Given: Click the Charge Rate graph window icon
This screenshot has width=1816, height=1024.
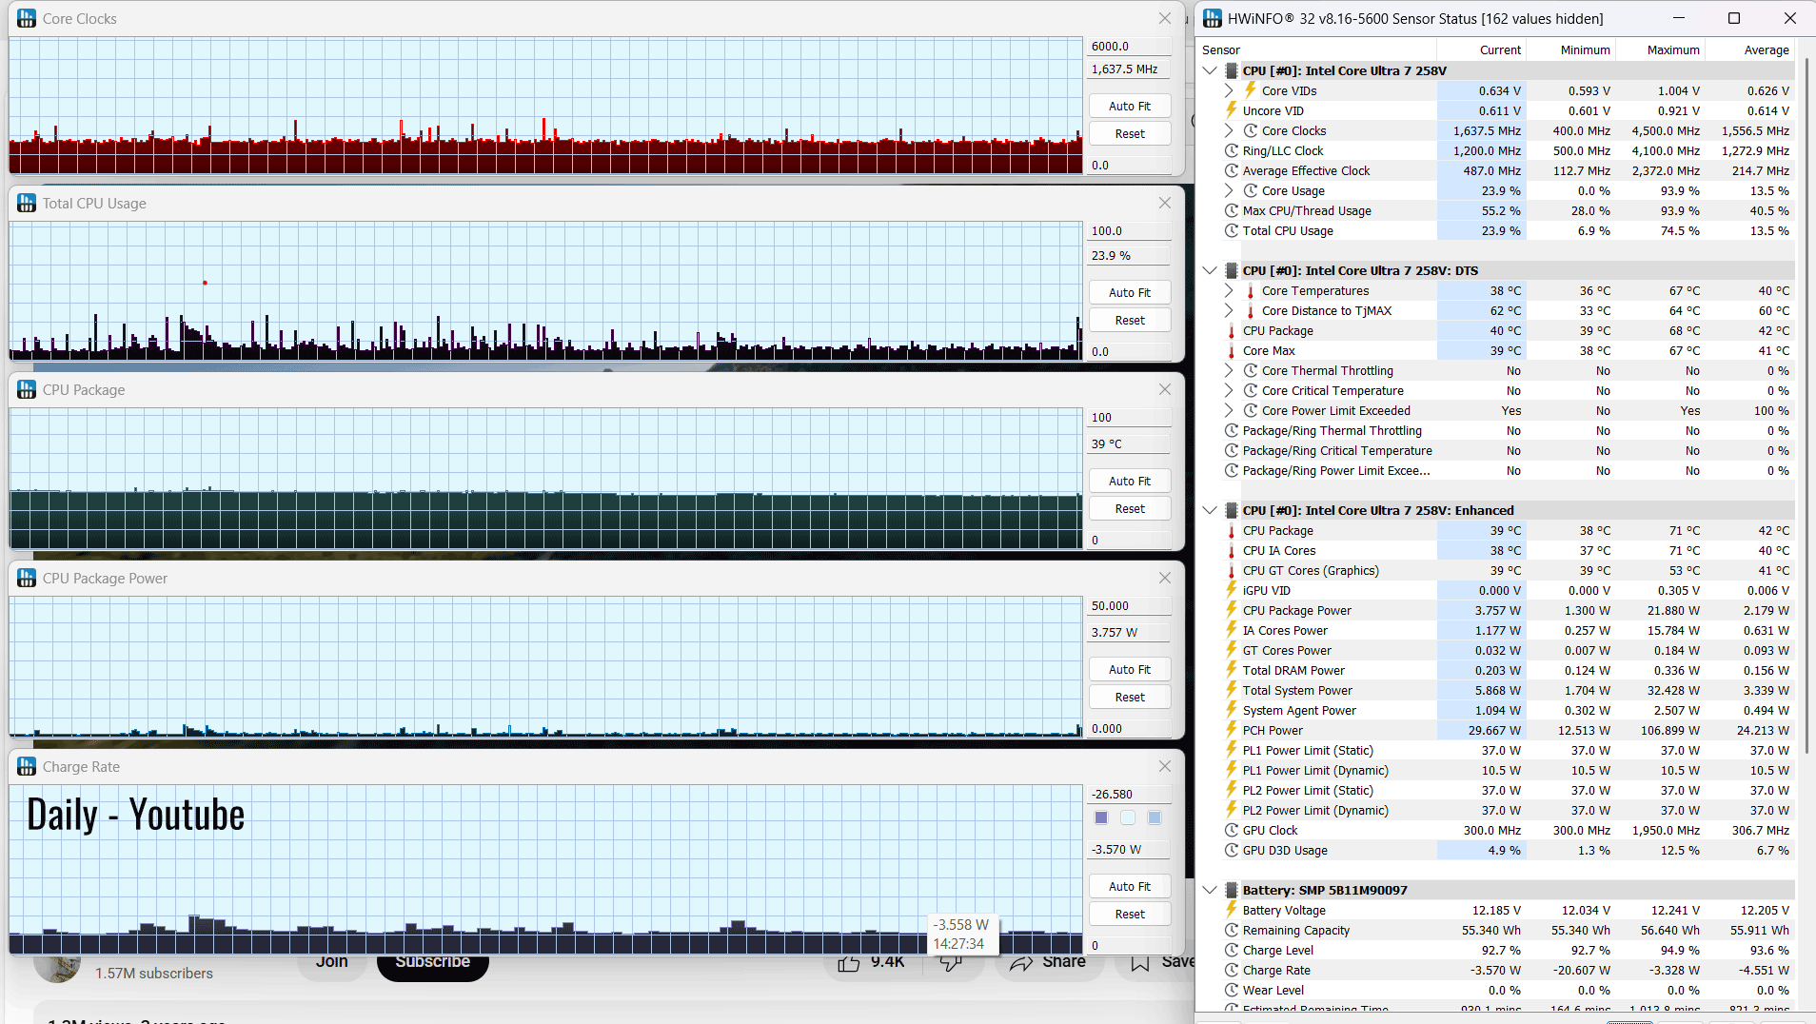Looking at the screenshot, I should [27, 766].
